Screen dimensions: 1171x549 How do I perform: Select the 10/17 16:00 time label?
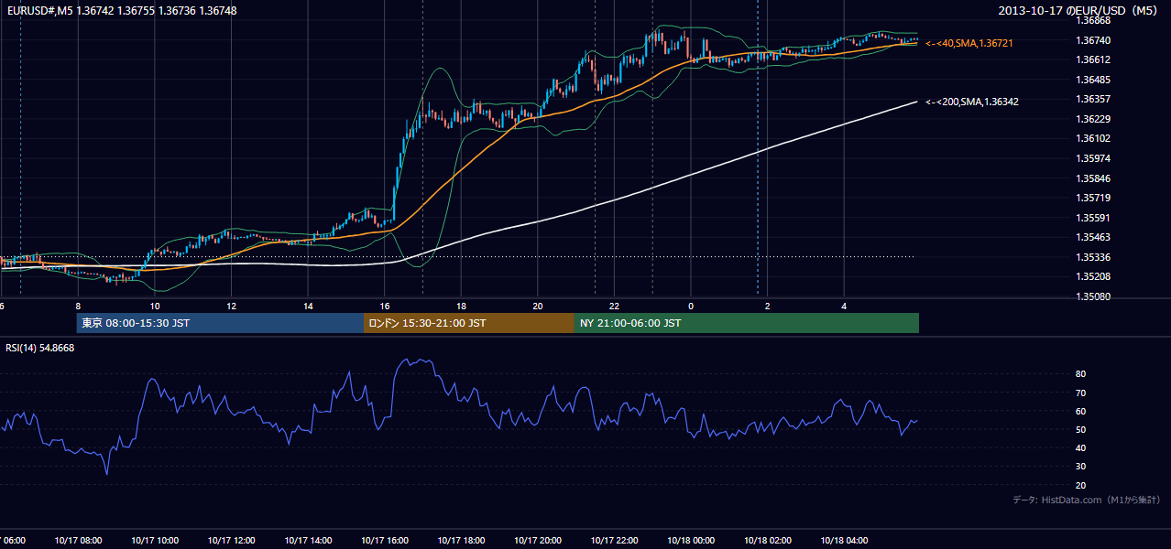click(x=385, y=541)
